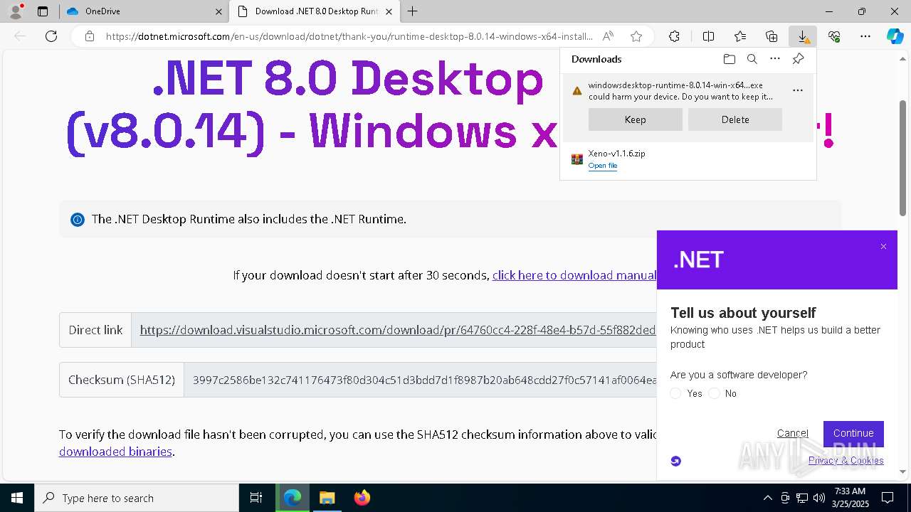Open the Collections icon
911x512 pixels.
[x=772, y=36]
